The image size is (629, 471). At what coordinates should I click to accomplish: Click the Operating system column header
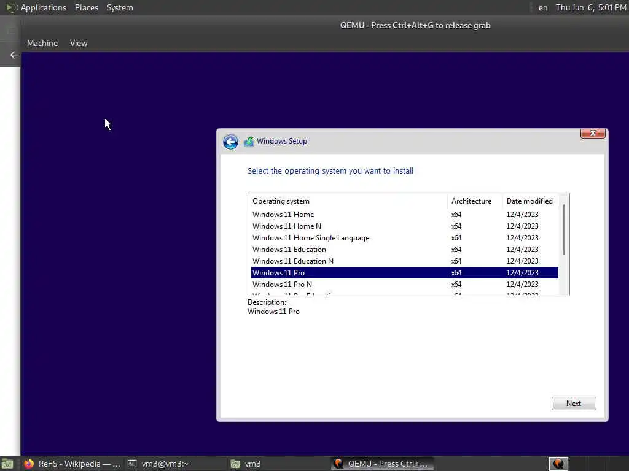[348, 201]
